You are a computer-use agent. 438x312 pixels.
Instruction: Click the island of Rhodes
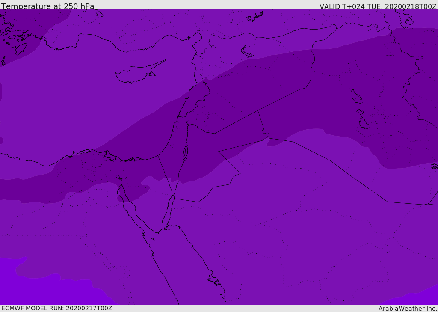pos(21,48)
